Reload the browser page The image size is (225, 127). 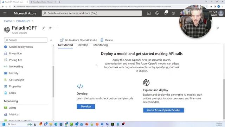point(10,6)
